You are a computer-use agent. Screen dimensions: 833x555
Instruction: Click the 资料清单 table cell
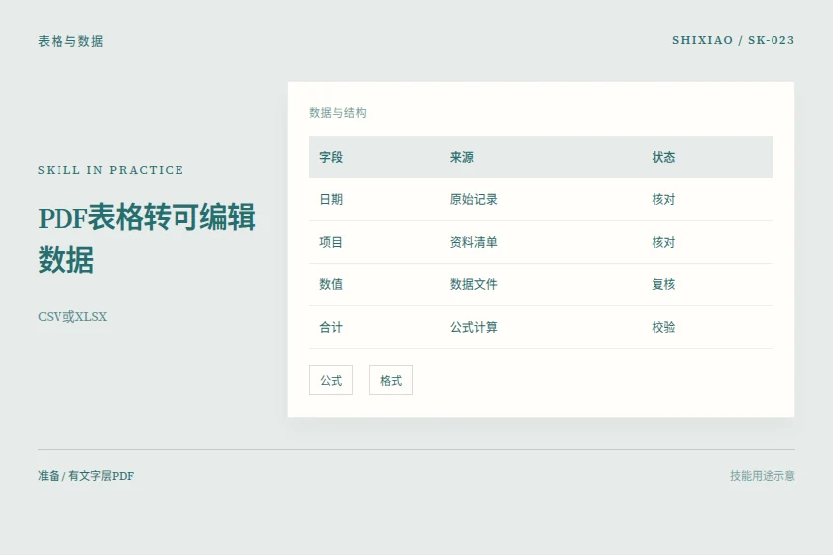click(x=473, y=242)
